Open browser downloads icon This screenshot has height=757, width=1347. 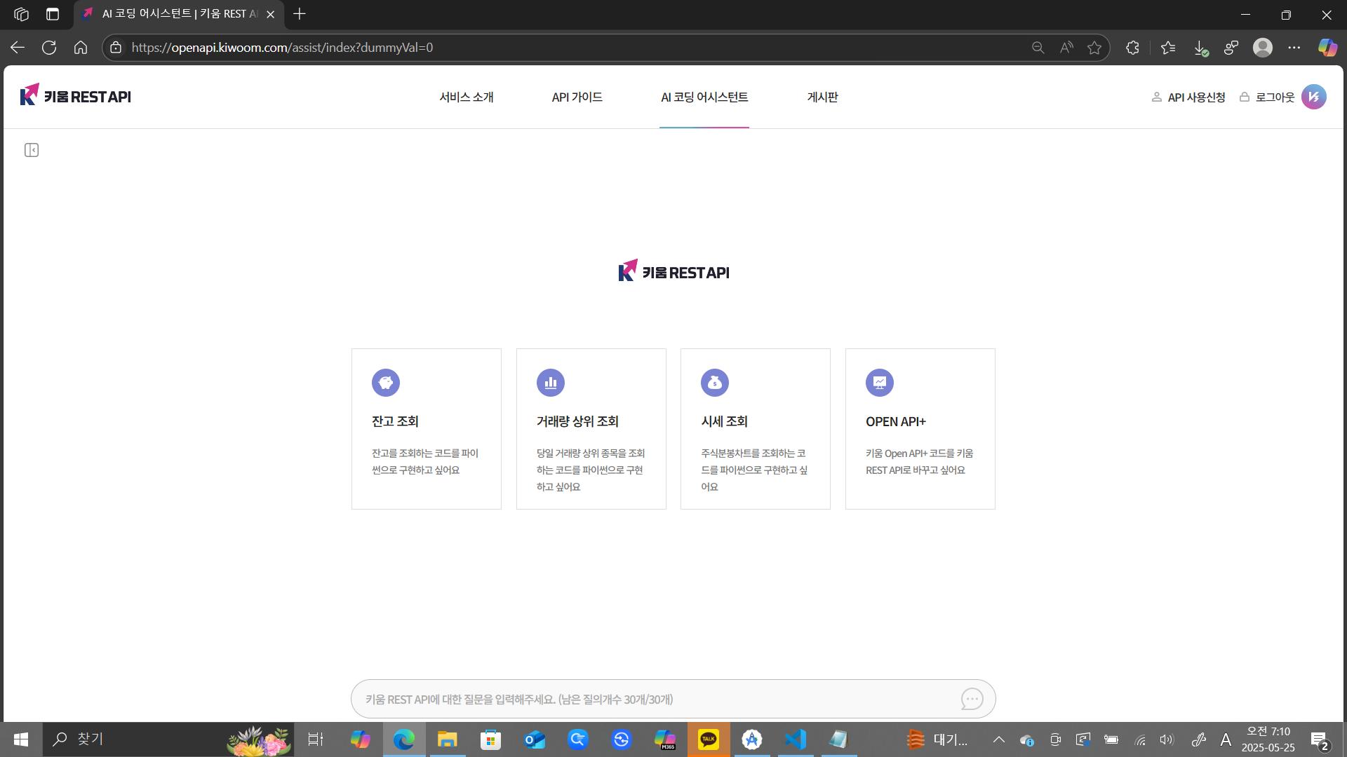click(x=1200, y=48)
